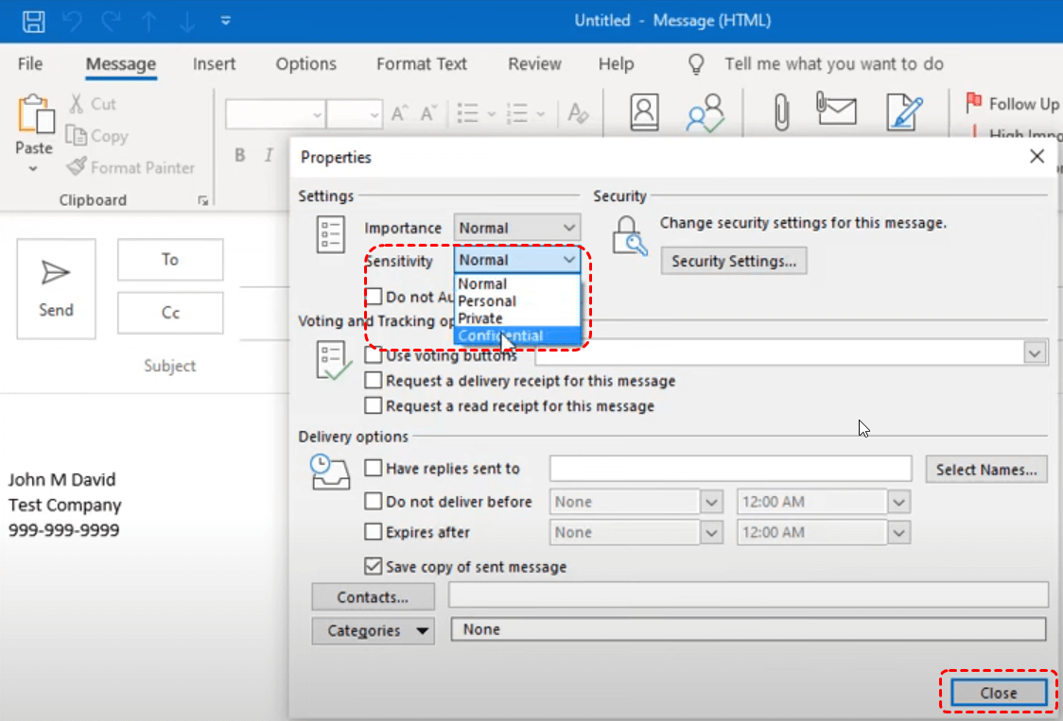Click the Attach File paperclip icon
The height and width of the screenshot is (721, 1063).
[x=781, y=112]
